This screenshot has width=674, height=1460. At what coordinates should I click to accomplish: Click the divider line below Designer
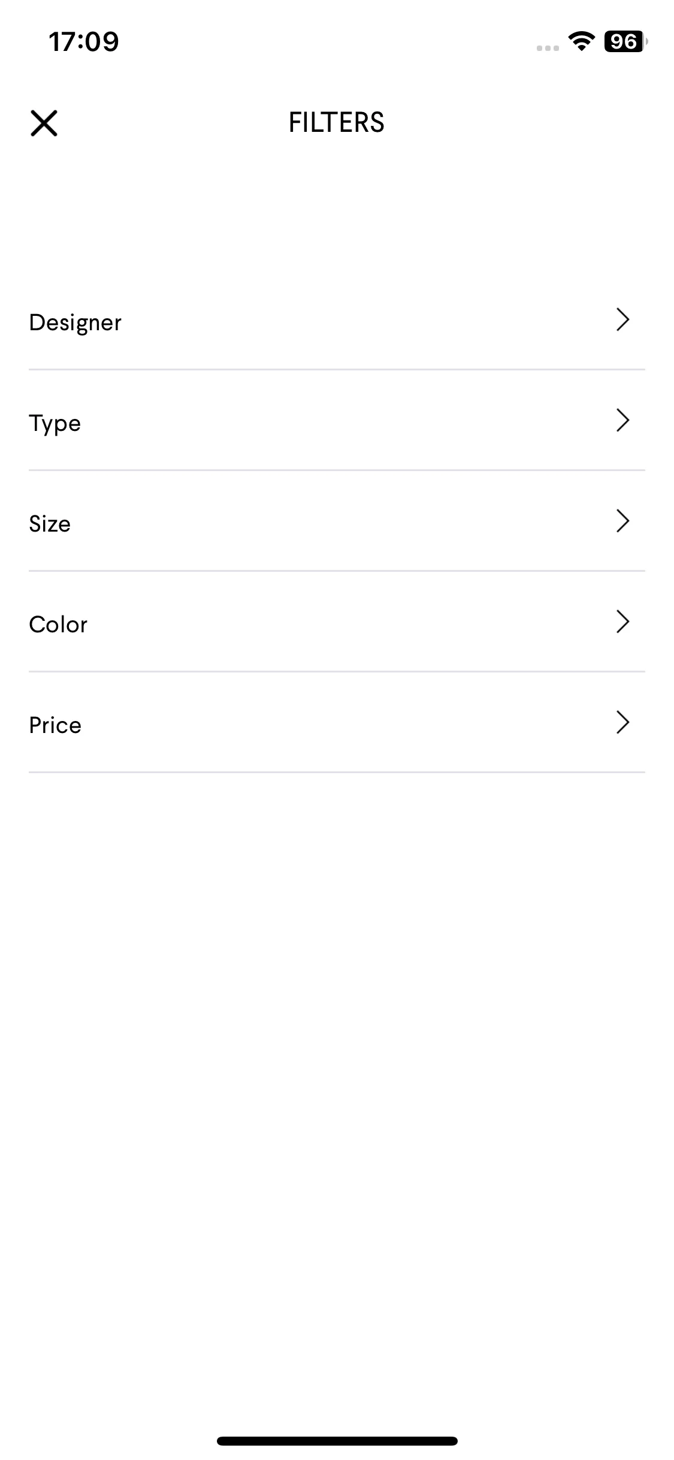point(337,370)
